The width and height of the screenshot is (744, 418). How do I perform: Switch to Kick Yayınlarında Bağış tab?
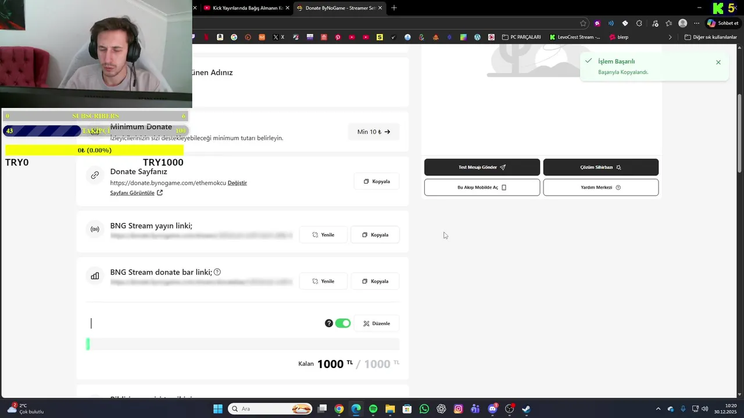pyautogui.click(x=242, y=8)
